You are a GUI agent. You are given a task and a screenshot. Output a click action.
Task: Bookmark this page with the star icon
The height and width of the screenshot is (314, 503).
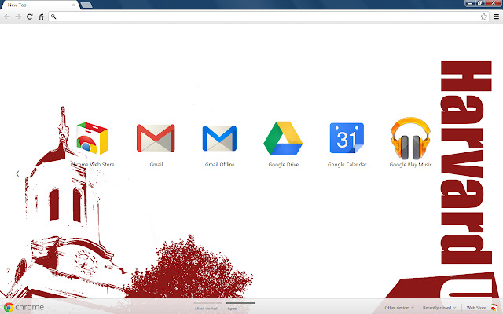coord(484,16)
